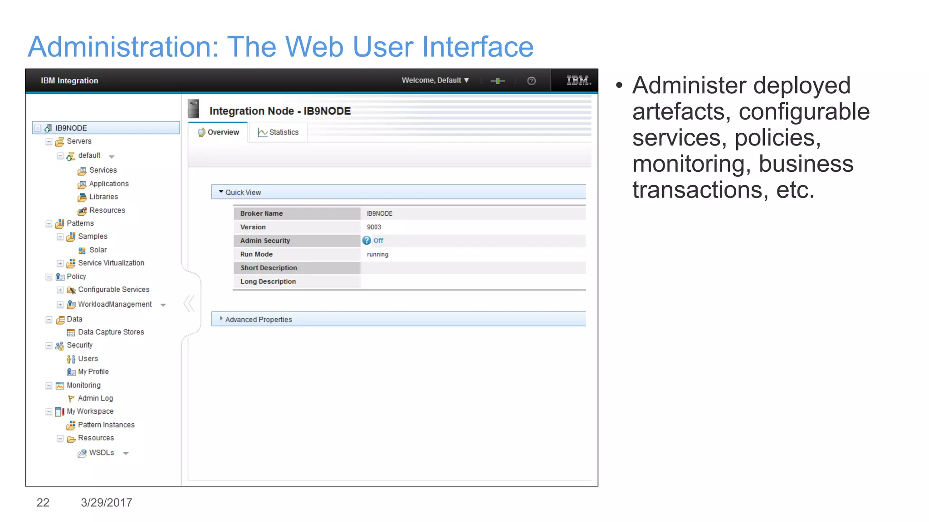Click the help question mark icon in header
The height and width of the screenshot is (522, 929).
pyautogui.click(x=531, y=81)
